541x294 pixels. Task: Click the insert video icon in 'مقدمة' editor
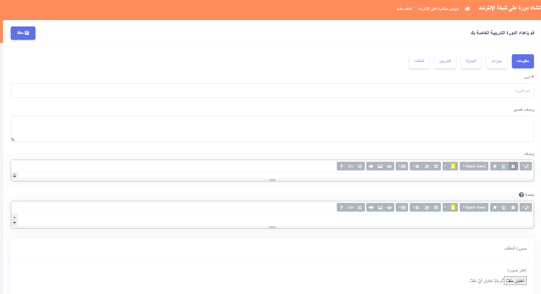(371, 208)
